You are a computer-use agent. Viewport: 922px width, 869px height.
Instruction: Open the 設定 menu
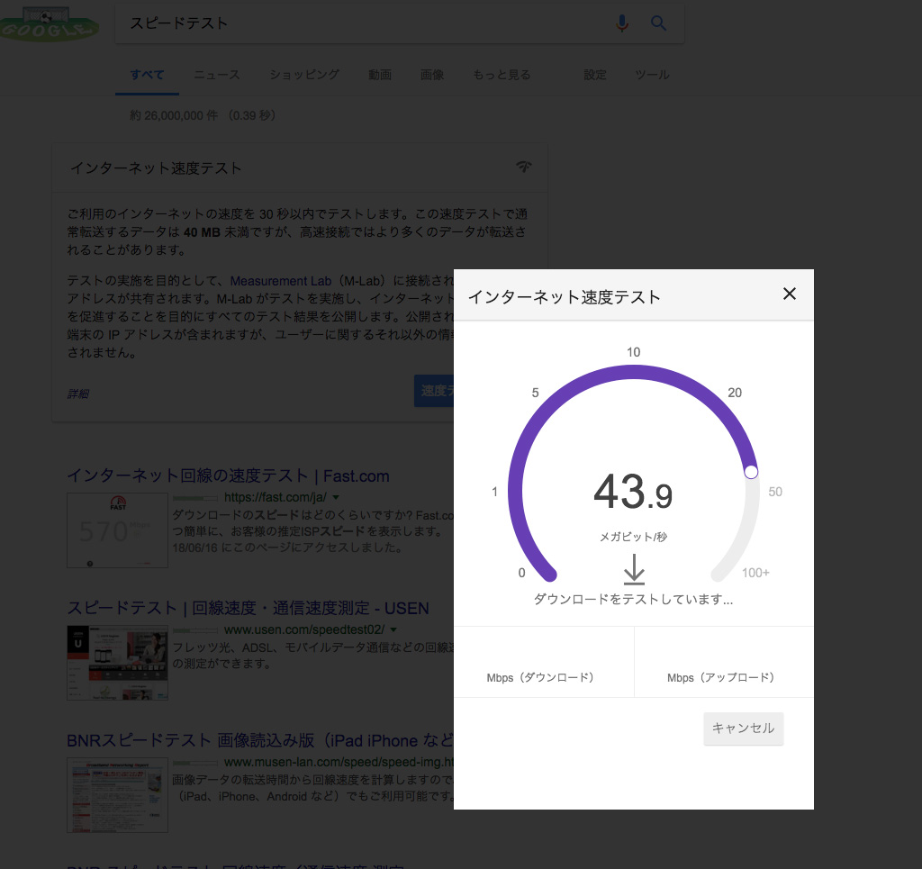[594, 75]
